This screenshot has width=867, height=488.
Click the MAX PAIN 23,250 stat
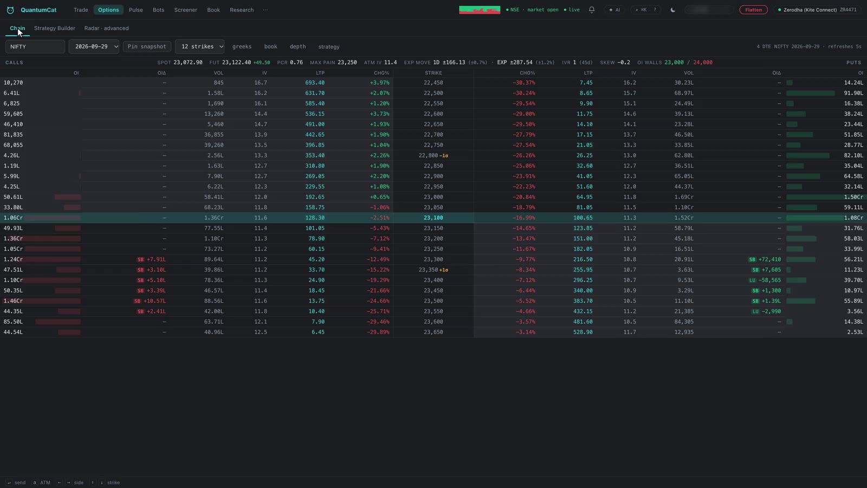(x=333, y=62)
